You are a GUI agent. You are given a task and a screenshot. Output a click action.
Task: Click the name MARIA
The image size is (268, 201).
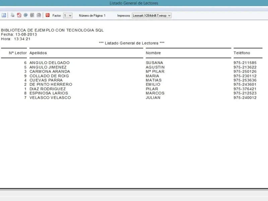point(152,76)
